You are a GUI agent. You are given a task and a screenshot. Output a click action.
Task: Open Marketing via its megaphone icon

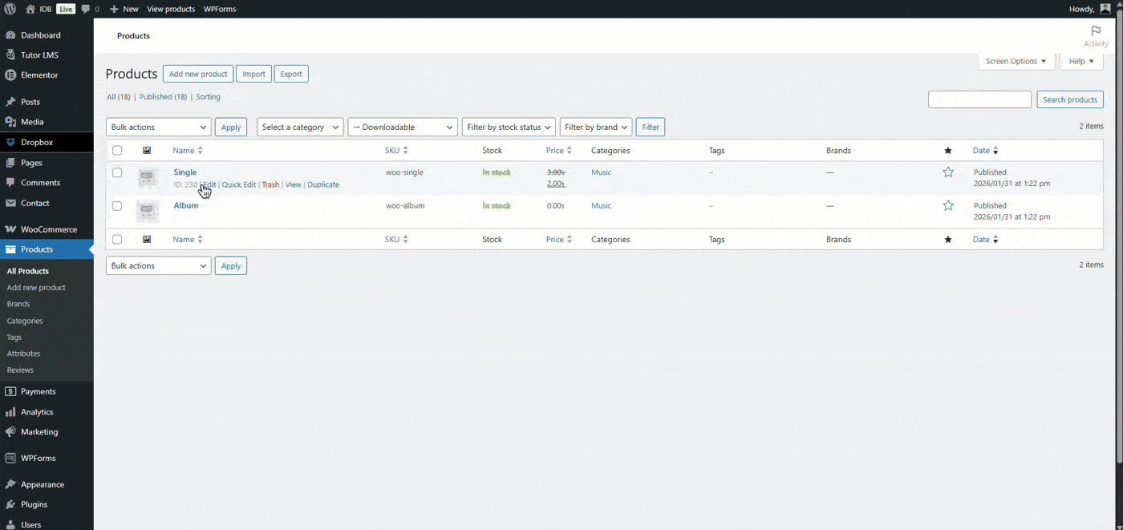coord(13,431)
